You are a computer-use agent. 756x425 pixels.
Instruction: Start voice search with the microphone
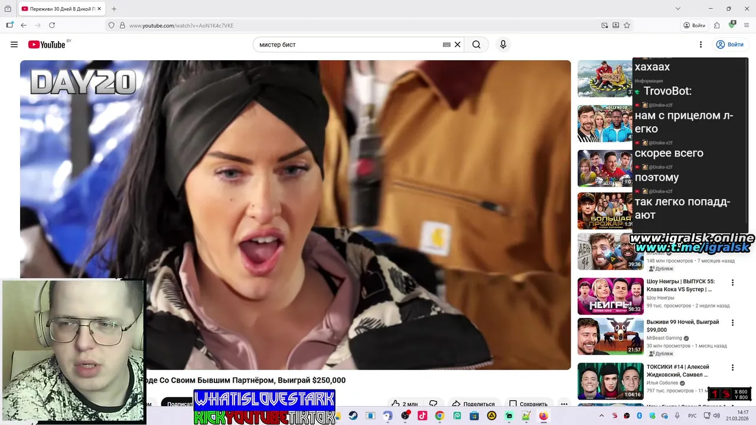coord(503,44)
